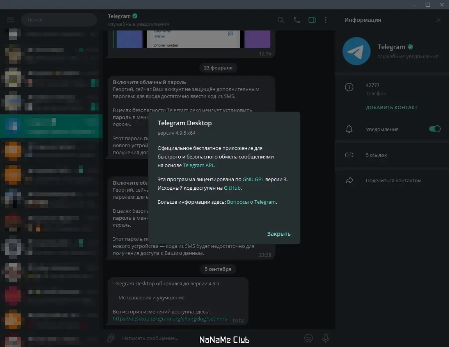Click the Включите облачный пароль message heading
Viewport: 449px width, 347px height.
[149, 82]
